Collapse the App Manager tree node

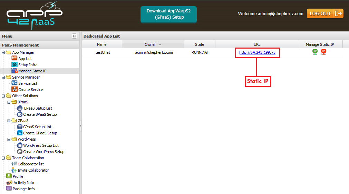(3, 53)
